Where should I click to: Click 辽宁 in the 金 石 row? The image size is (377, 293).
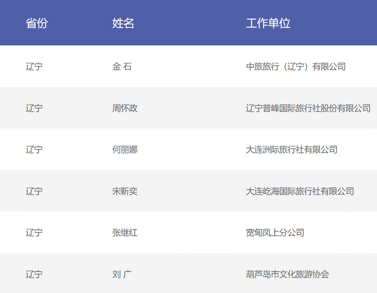pyautogui.click(x=34, y=66)
